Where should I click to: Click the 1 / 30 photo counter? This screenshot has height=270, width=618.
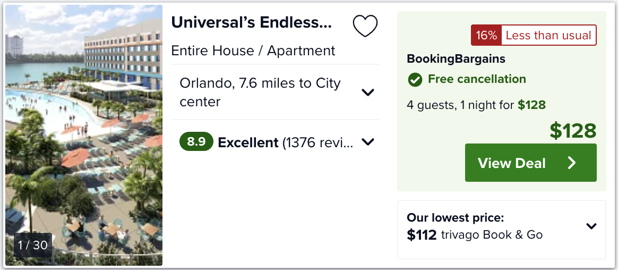[33, 245]
